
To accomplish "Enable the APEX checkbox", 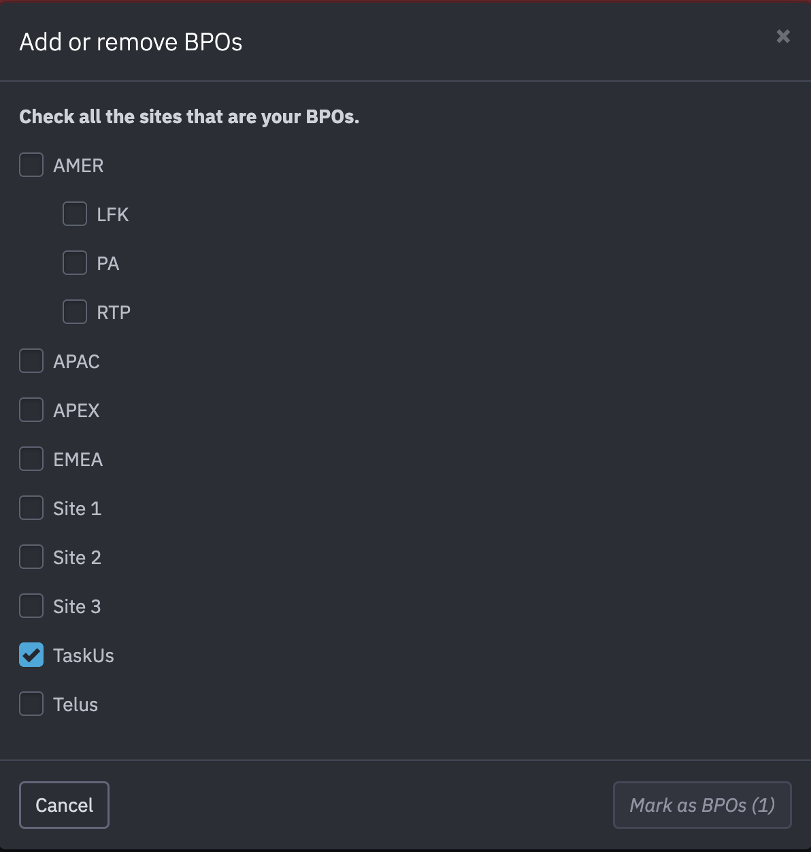I will [x=31, y=410].
